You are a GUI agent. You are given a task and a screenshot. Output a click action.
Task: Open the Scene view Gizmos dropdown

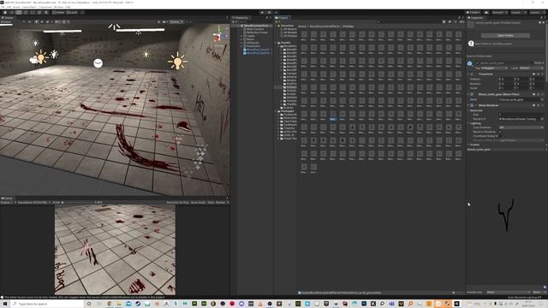(x=176, y=21)
